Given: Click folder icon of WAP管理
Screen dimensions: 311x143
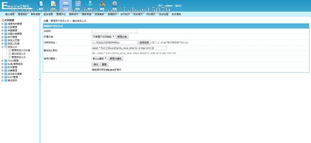Looking at the screenshot, I should coord(6,77).
